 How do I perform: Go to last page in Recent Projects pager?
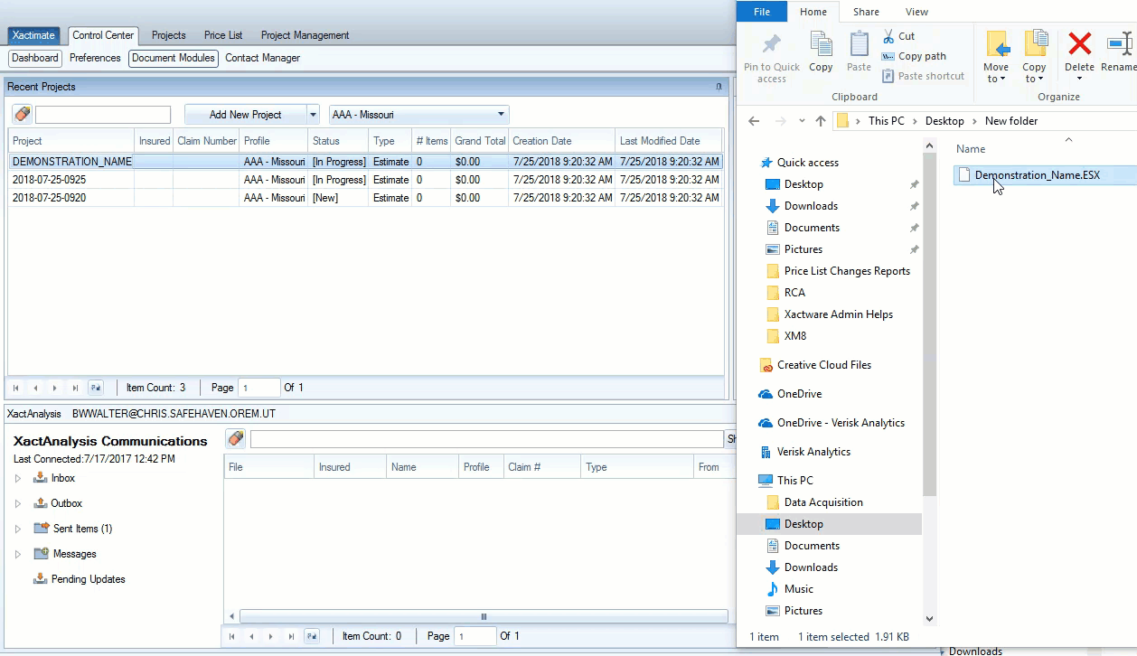pos(75,388)
